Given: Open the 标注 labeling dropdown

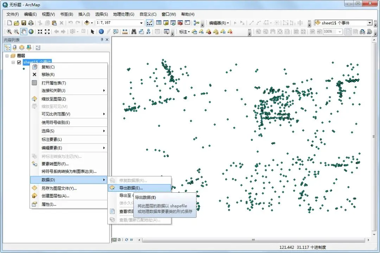Looking at the screenshot, I should (x=184, y=32).
